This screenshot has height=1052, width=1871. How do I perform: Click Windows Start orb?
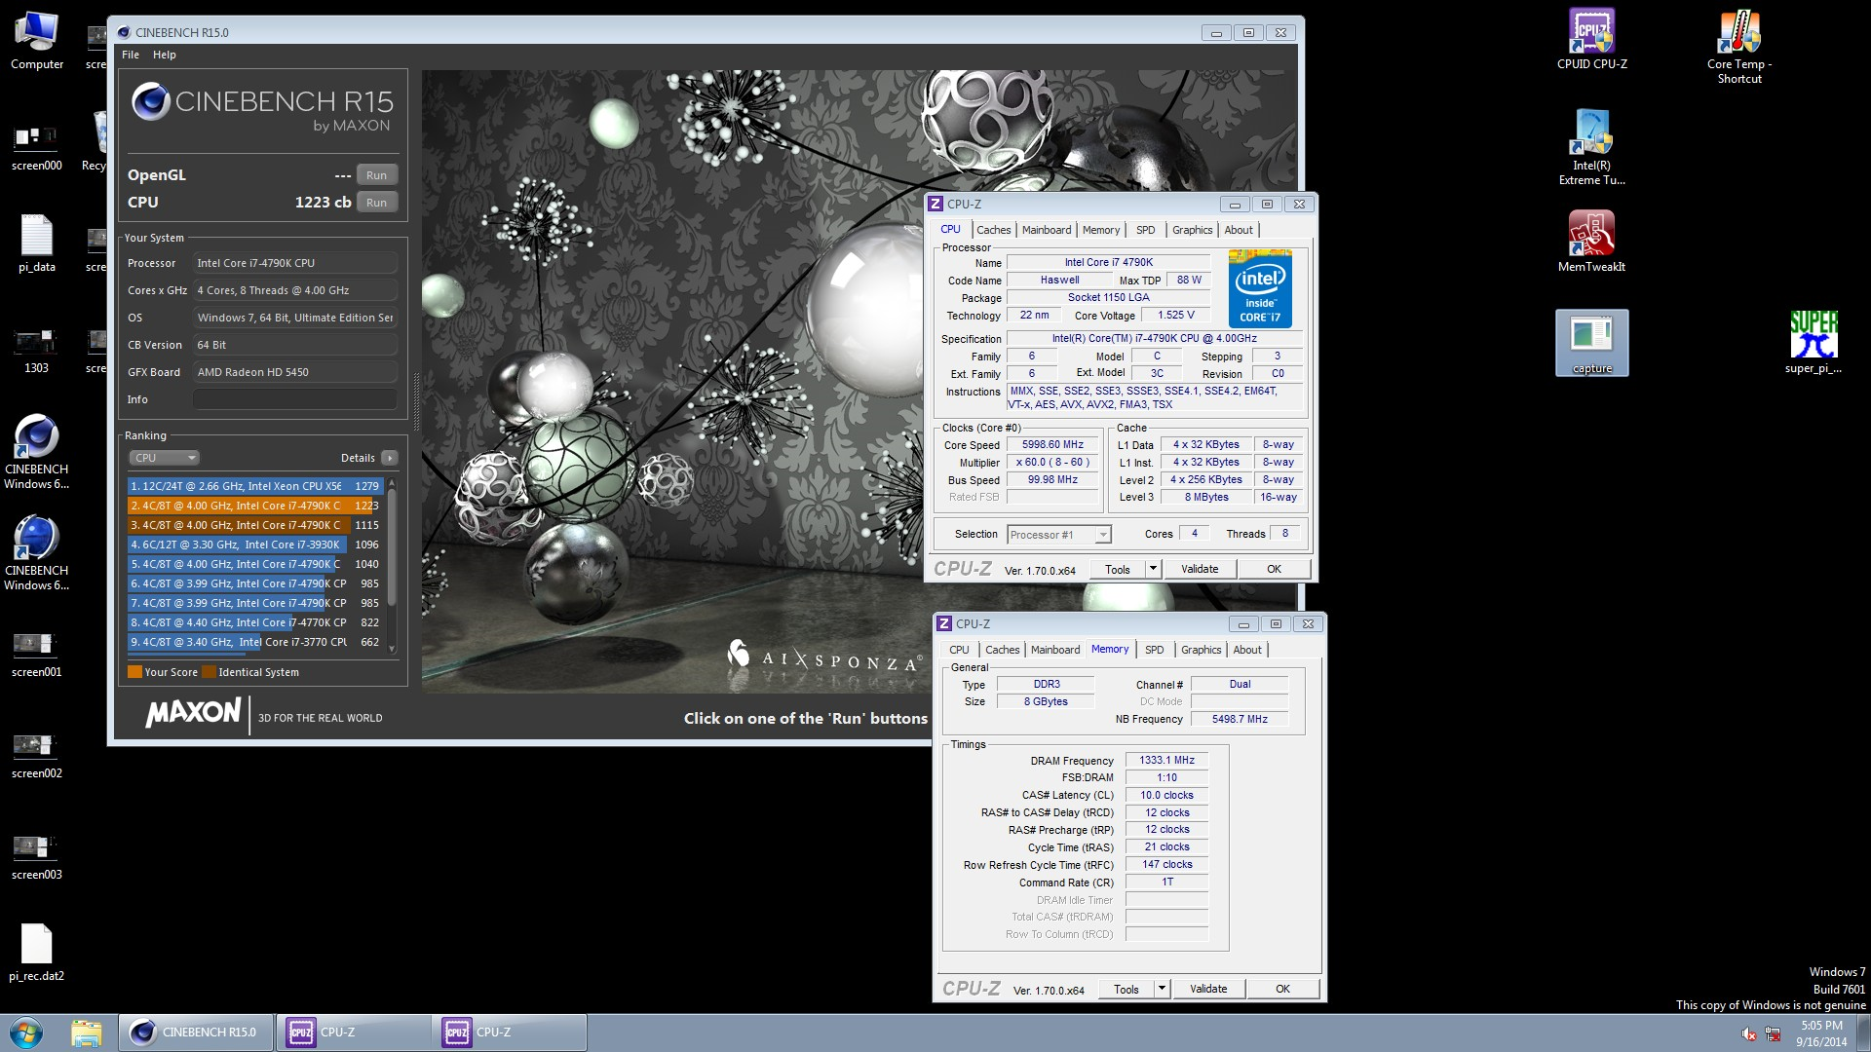26,1033
